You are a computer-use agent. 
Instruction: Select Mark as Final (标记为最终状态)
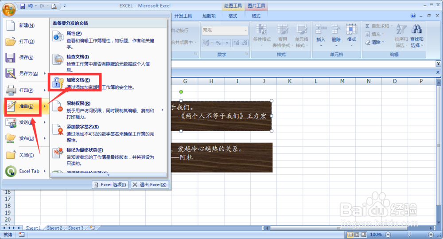108,157
